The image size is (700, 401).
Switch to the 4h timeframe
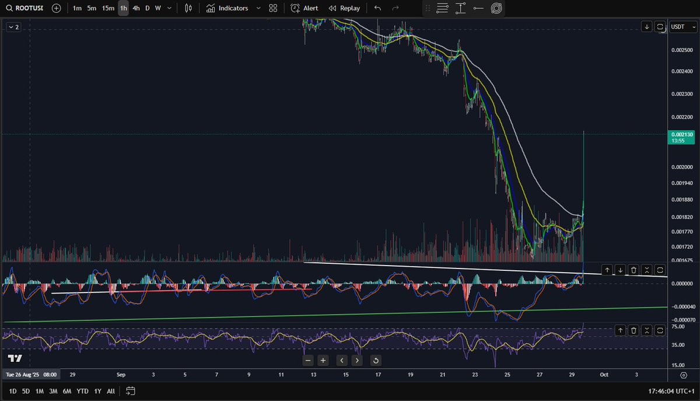pos(136,8)
